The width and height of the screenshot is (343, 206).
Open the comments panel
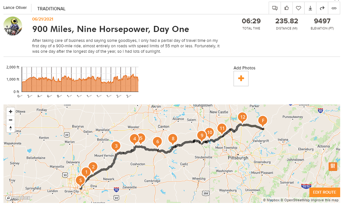(x=275, y=8)
